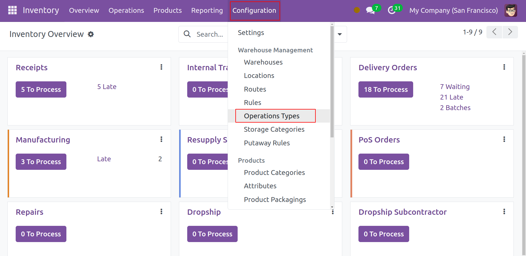
Task: Open the Repairs card title
Action: click(x=30, y=212)
